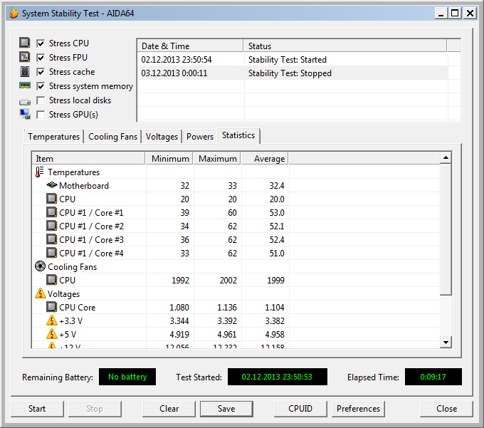Click the RAM module icon beside Stress system memory

click(25, 85)
